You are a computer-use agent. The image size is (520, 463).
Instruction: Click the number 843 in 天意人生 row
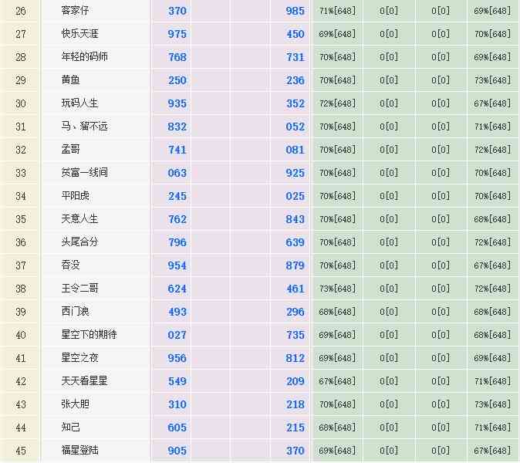tap(295, 219)
